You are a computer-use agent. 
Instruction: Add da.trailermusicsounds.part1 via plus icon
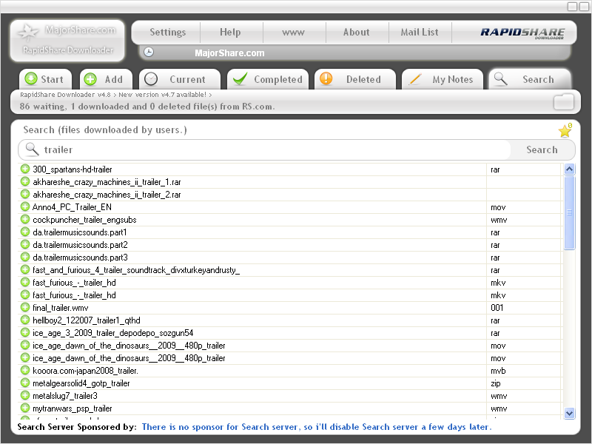(x=25, y=232)
